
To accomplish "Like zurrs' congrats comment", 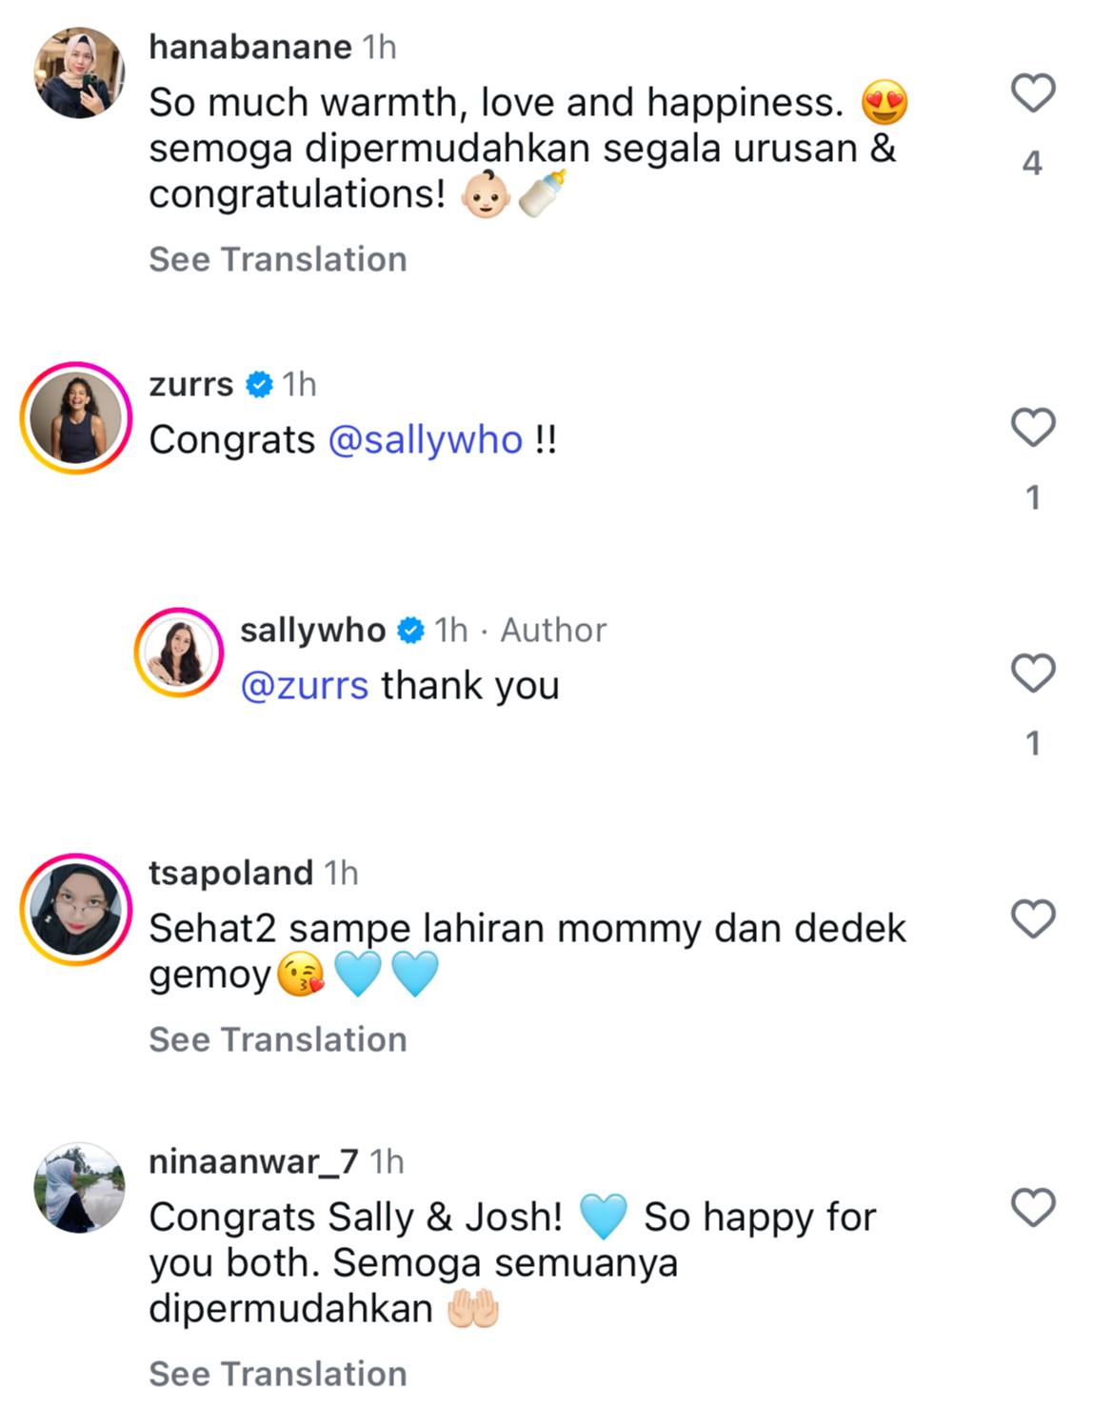I will (1033, 428).
